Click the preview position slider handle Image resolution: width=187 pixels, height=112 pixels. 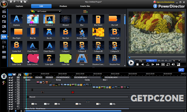(130, 57)
